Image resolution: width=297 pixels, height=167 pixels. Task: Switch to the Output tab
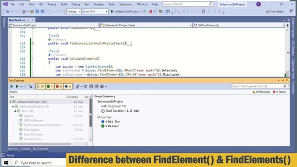coord(26,148)
